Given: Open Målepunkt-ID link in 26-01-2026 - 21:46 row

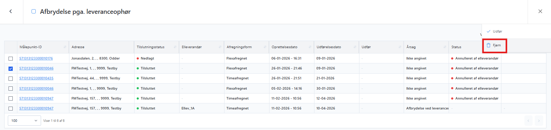Looking at the screenshot, I should (36, 68).
